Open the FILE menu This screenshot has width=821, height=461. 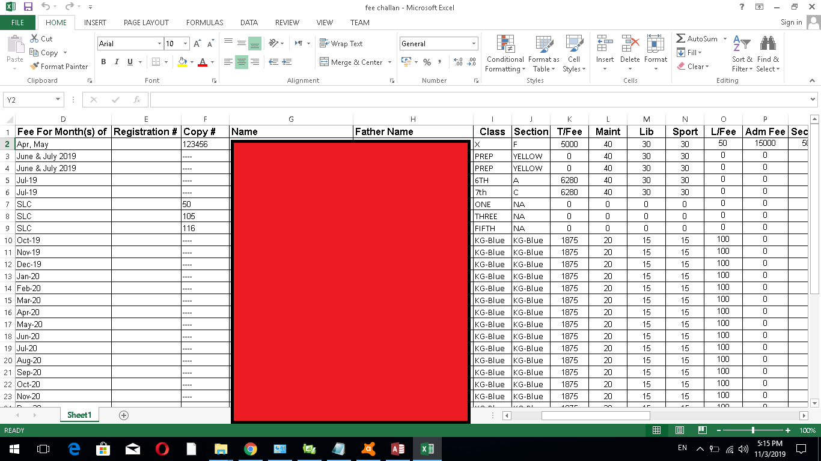[17, 22]
